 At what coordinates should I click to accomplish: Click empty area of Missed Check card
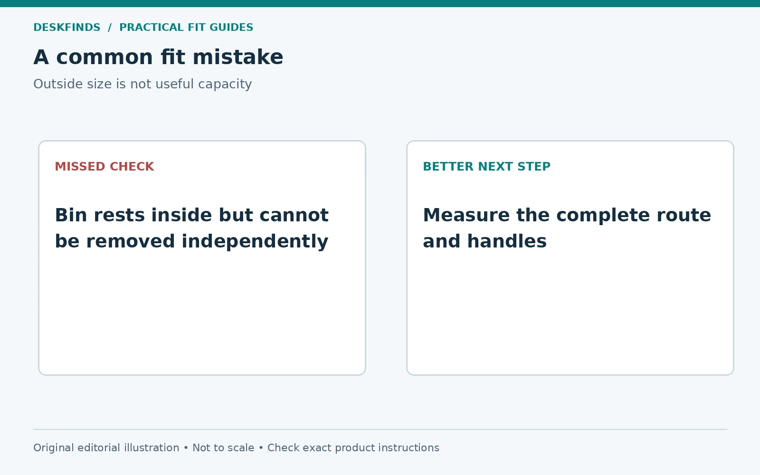(x=202, y=313)
